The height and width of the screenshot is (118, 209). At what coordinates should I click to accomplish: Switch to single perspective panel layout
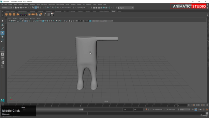(2, 54)
